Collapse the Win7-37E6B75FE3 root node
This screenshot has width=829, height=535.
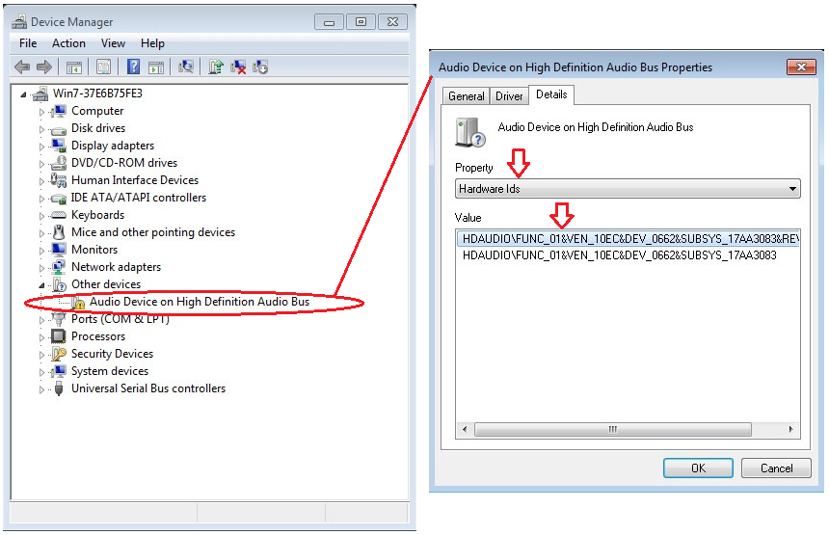coord(23,94)
